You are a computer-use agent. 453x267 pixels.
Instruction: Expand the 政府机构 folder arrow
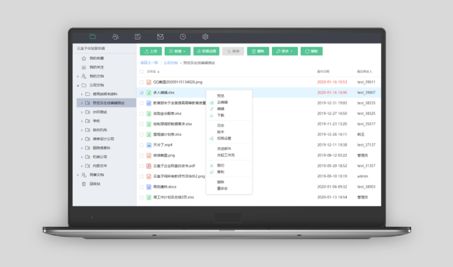click(x=82, y=130)
